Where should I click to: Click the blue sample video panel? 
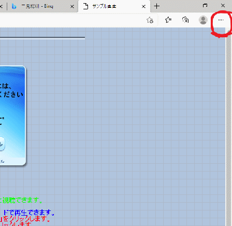tap(12, 116)
